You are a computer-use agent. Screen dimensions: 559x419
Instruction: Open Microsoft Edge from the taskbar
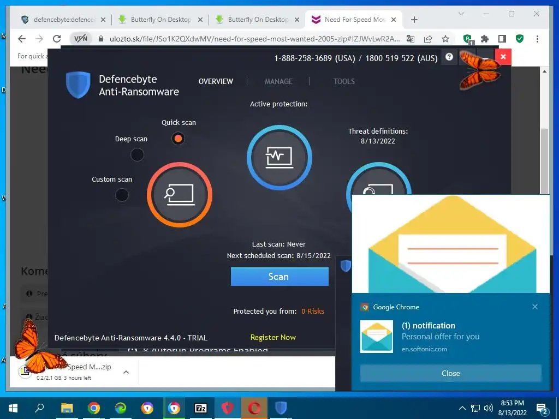click(x=121, y=408)
